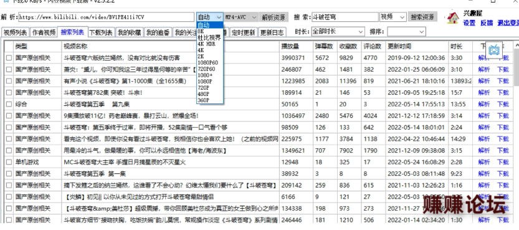Click the 弹幕数 column header

[325, 46]
